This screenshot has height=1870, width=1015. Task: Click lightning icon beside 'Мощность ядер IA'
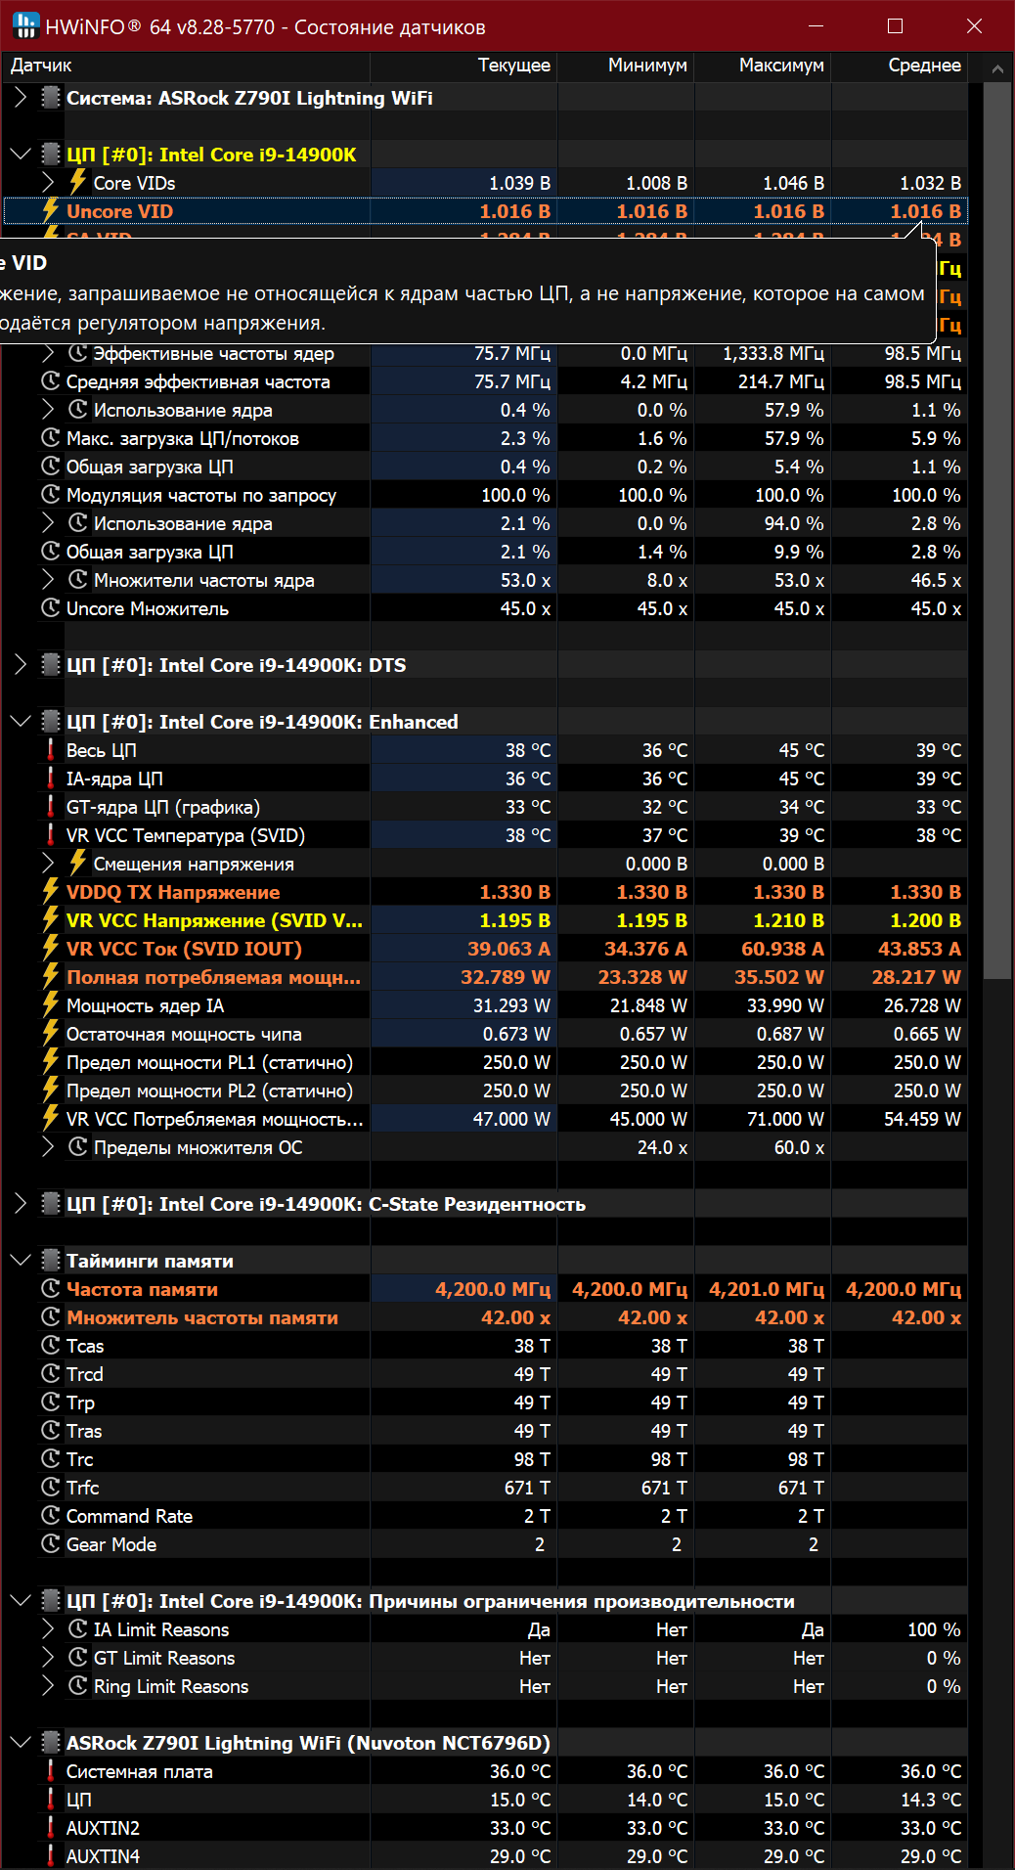point(51,1005)
